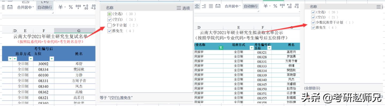Image resolution: width=385 pixels, height=106 pixels.
Task: Click cell 30092 in left sheet
Action: pyautogui.click(x=43, y=64)
